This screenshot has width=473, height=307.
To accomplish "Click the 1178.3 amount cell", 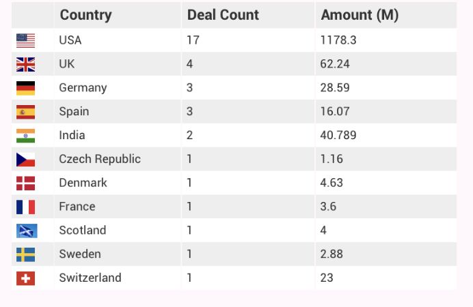I will [338, 40].
